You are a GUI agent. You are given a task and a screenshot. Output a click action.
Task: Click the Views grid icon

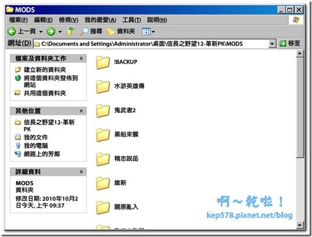coord(146,31)
